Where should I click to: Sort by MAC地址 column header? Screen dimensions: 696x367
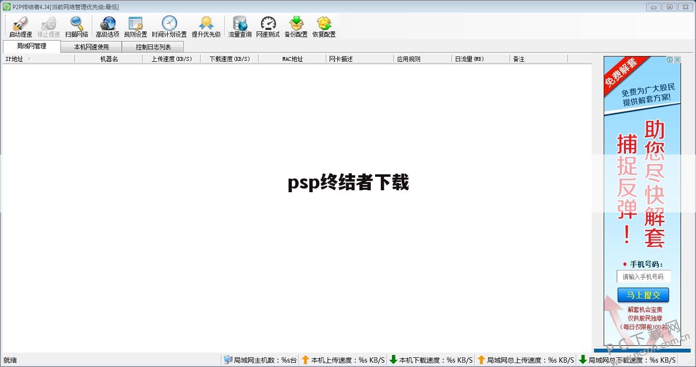coord(292,59)
